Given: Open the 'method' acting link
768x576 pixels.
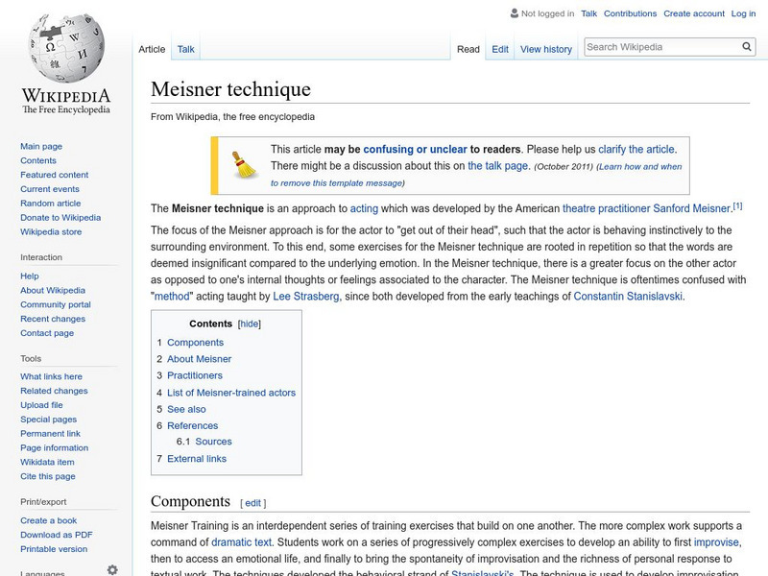Looking at the screenshot, I should coord(172,296).
